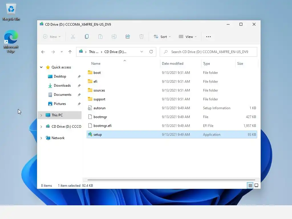Click the horizontal scrollbar in file list
Viewport: 292px width, 219px height.
click(x=171, y=180)
